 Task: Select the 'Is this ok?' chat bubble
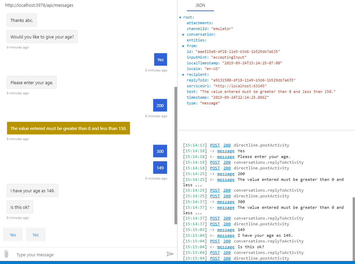(x=20, y=207)
